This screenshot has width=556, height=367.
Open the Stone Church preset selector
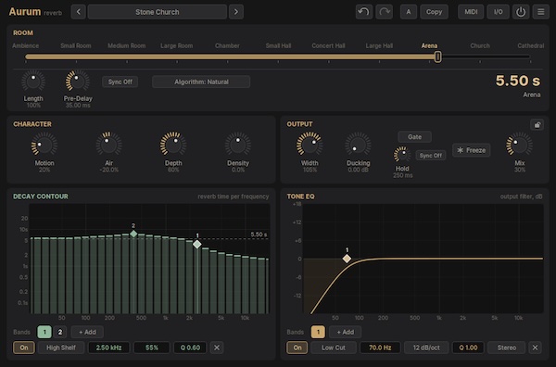coord(158,12)
